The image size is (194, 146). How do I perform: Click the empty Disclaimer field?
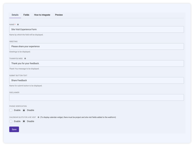point(97,97)
